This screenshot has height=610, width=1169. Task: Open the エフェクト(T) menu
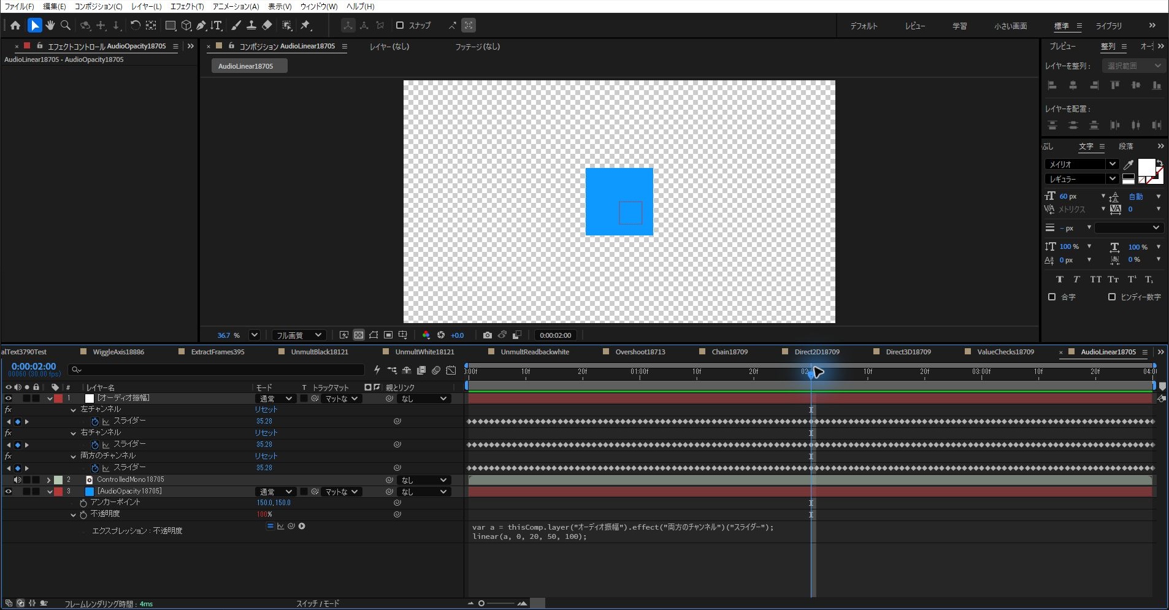[x=187, y=6]
